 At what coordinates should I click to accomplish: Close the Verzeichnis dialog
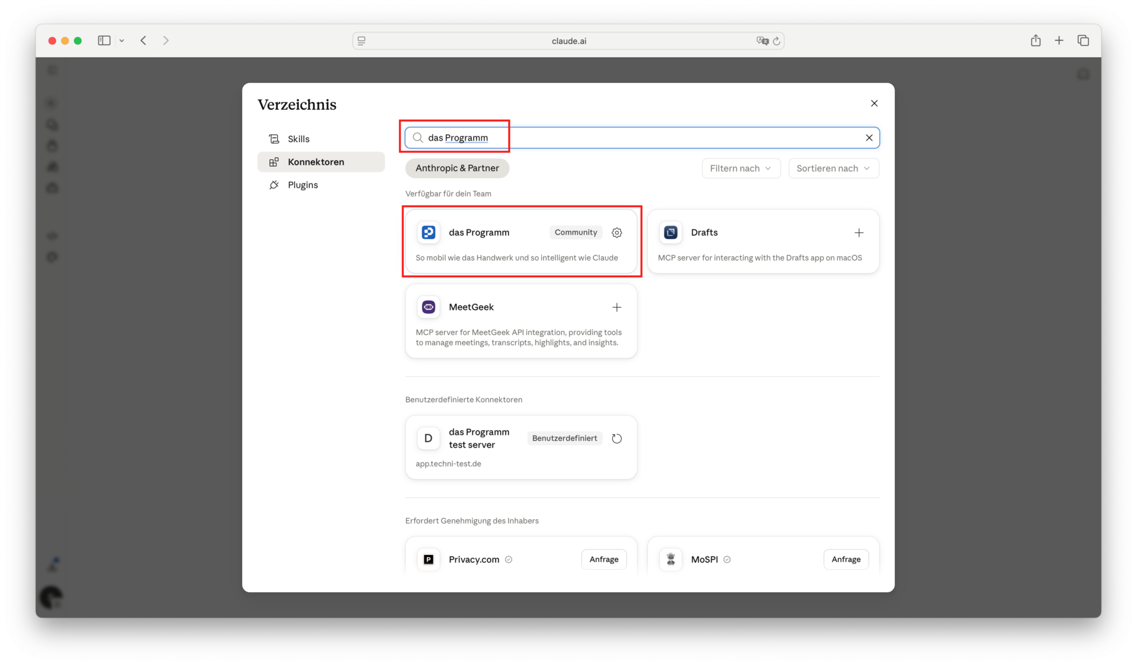[x=874, y=104]
